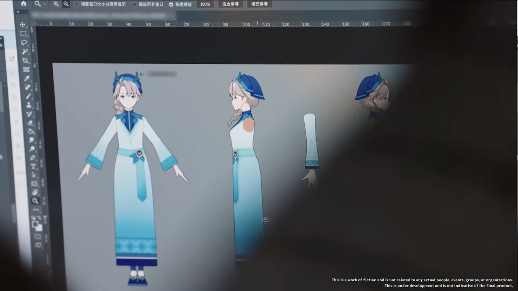518x291 pixels.
Task: Swap foreground and background colors
Action: tap(40, 217)
